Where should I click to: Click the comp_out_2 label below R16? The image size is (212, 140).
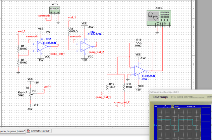point(122,102)
